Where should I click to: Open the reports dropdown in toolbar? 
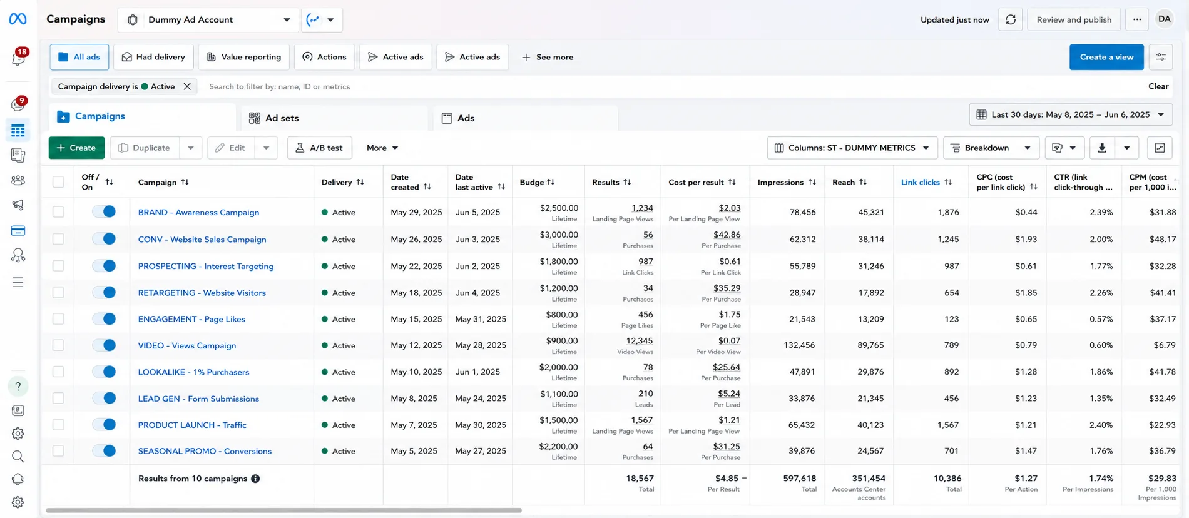1064,148
